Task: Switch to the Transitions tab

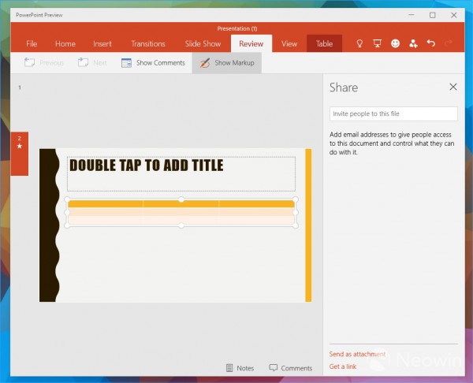Action: tap(148, 44)
